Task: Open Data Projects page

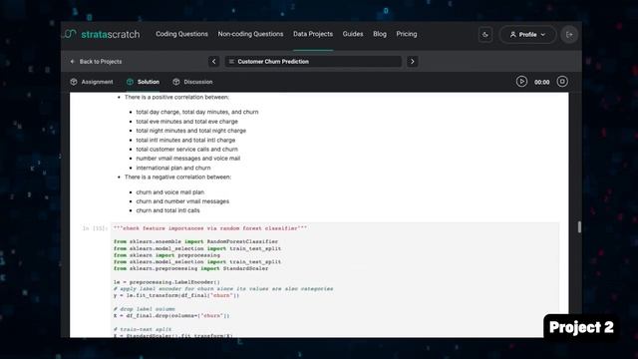Action: pyautogui.click(x=313, y=34)
